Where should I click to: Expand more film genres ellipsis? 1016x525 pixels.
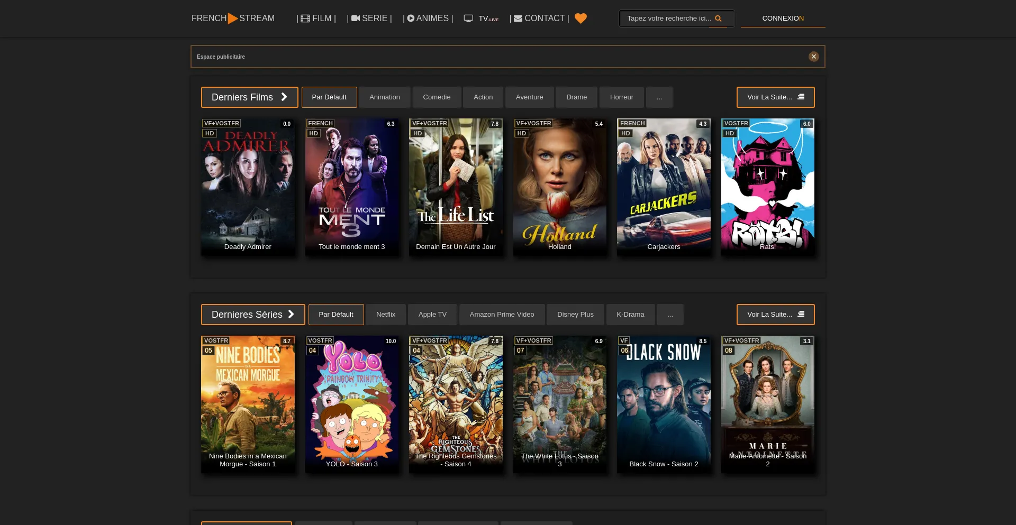pos(659,97)
